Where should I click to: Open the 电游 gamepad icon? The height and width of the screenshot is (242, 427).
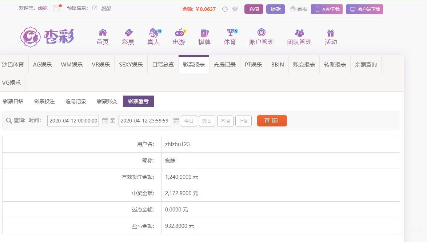pos(179,33)
